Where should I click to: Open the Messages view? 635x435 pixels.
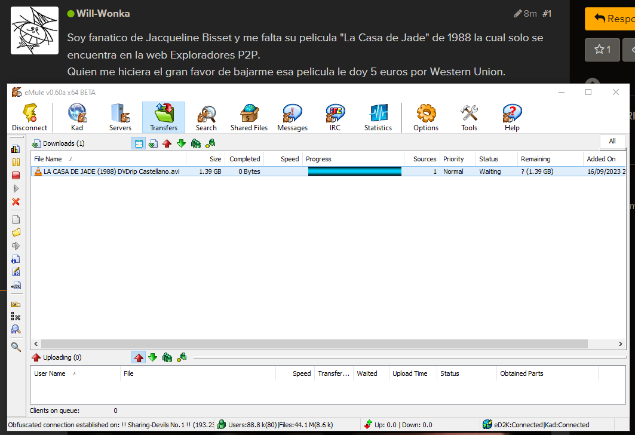pos(292,118)
